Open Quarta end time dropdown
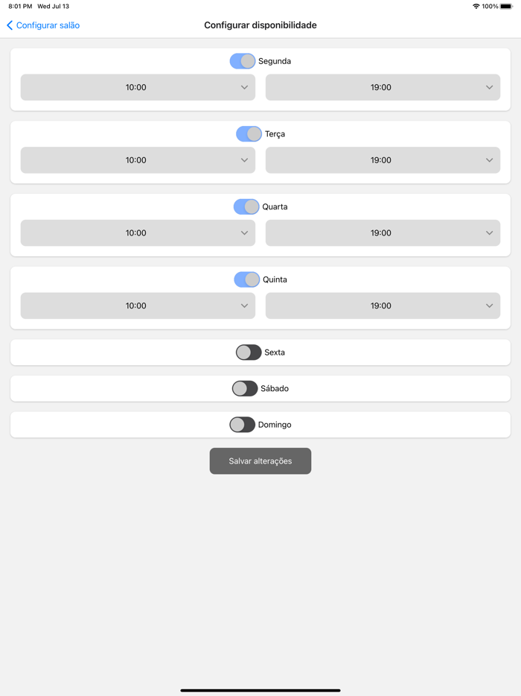The width and height of the screenshot is (521, 696). point(383,233)
